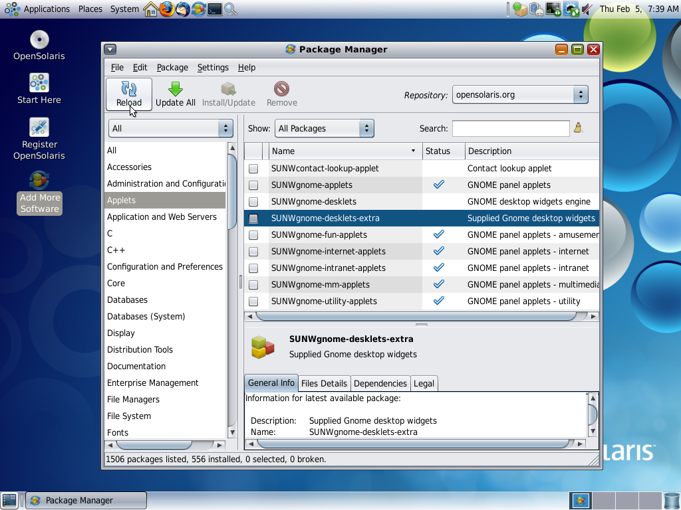This screenshot has height=510, width=681.
Task: Launch Firefox from the top panel
Action: click(166, 9)
